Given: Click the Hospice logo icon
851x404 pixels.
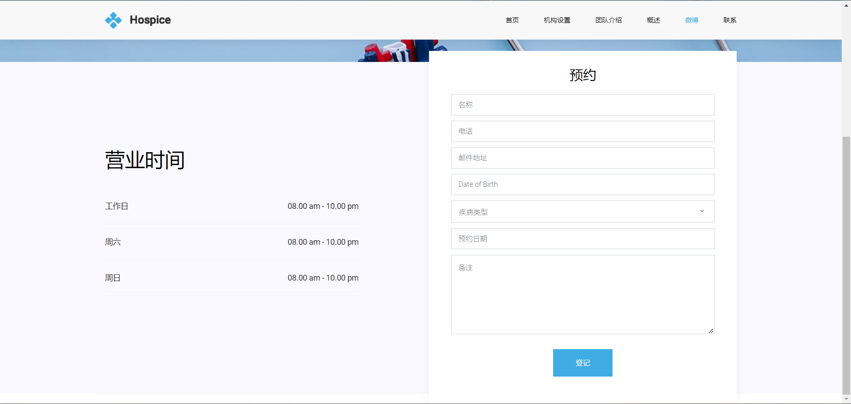Looking at the screenshot, I should (113, 20).
